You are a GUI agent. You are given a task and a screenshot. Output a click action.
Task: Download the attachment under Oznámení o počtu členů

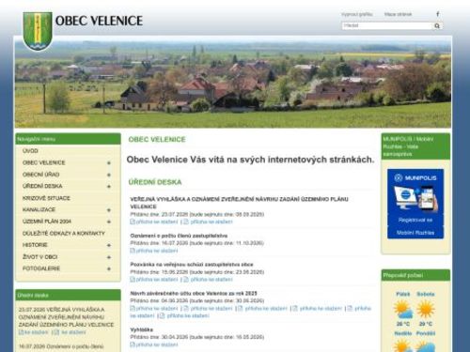click(154, 251)
